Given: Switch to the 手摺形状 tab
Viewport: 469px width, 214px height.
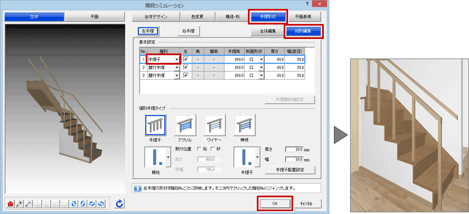Looking at the screenshot, I should (268, 17).
